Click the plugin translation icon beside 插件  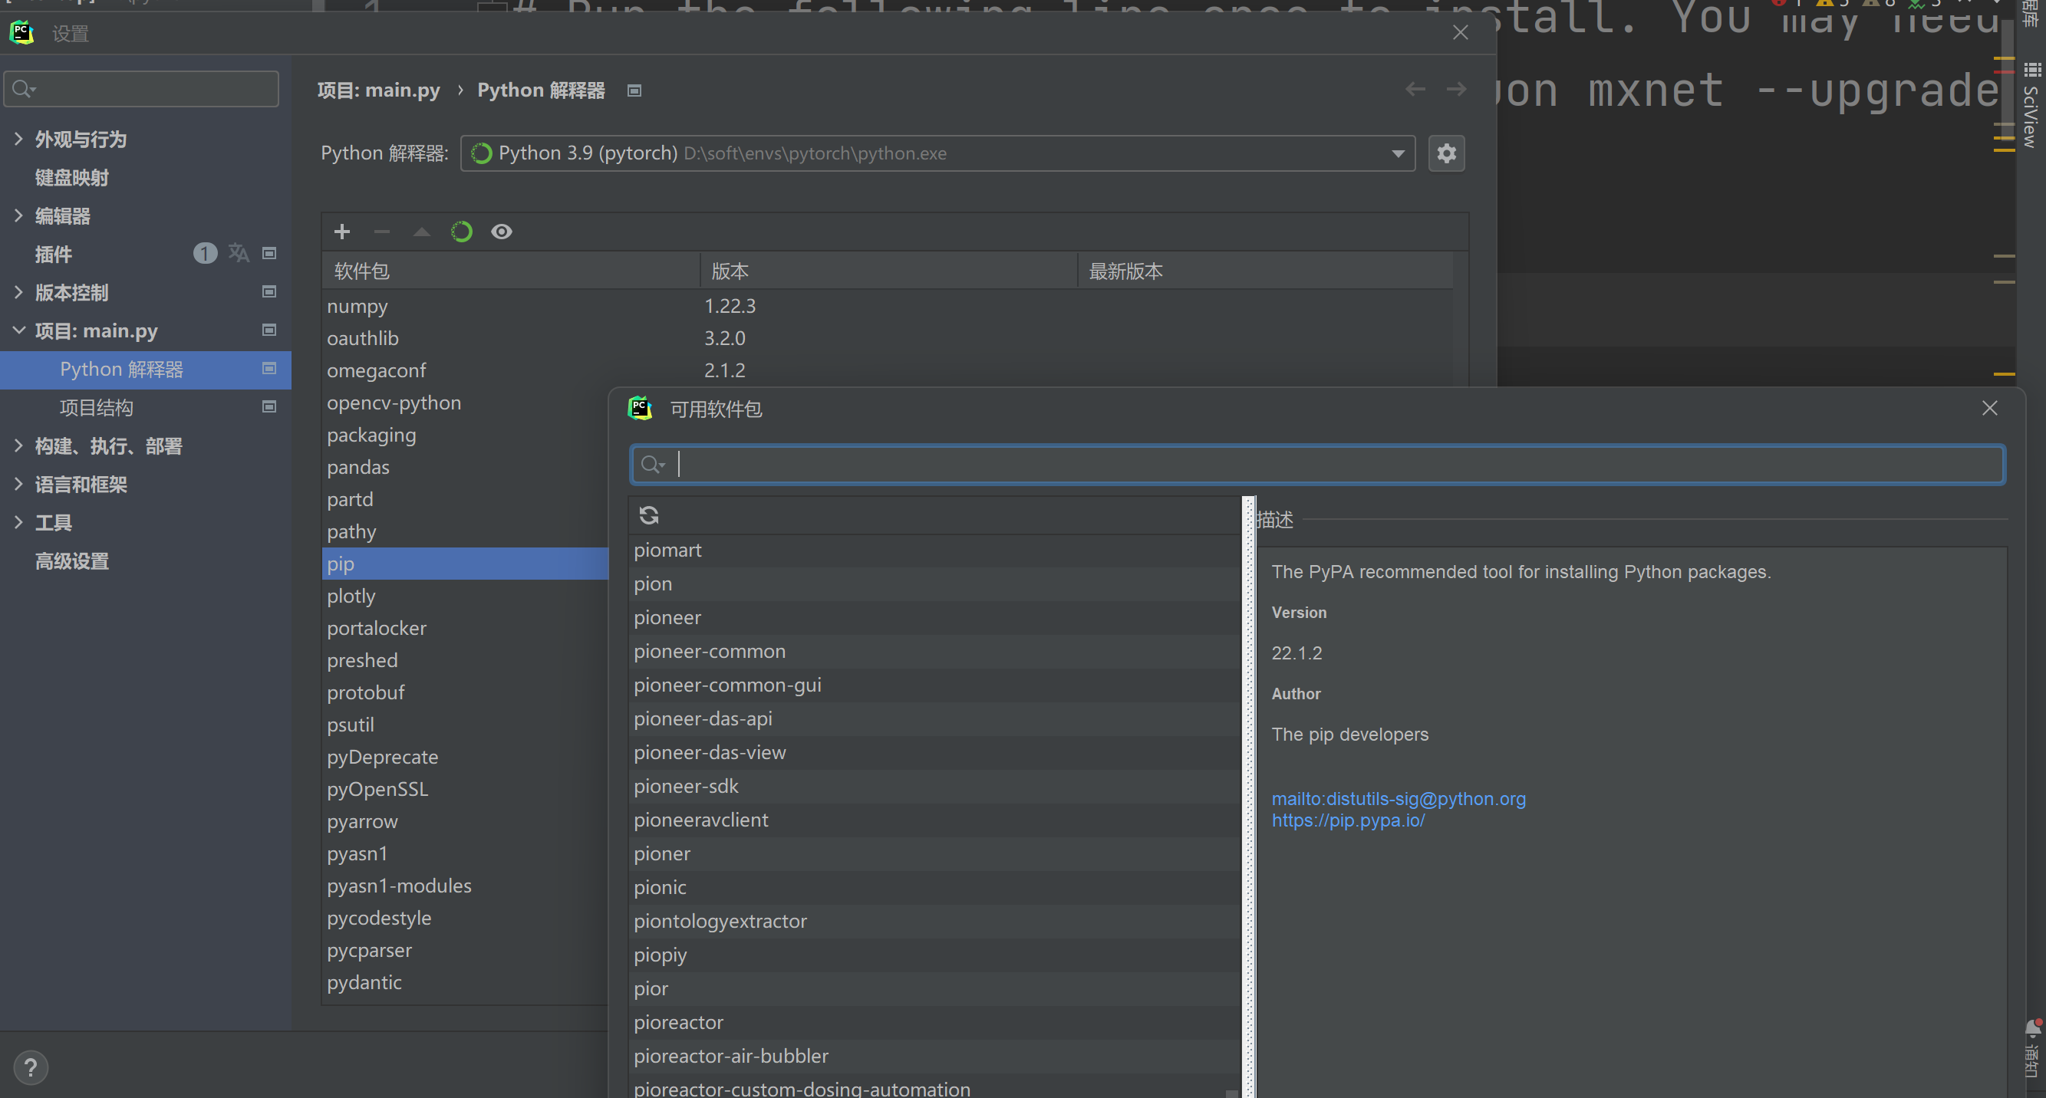tap(239, 253)
